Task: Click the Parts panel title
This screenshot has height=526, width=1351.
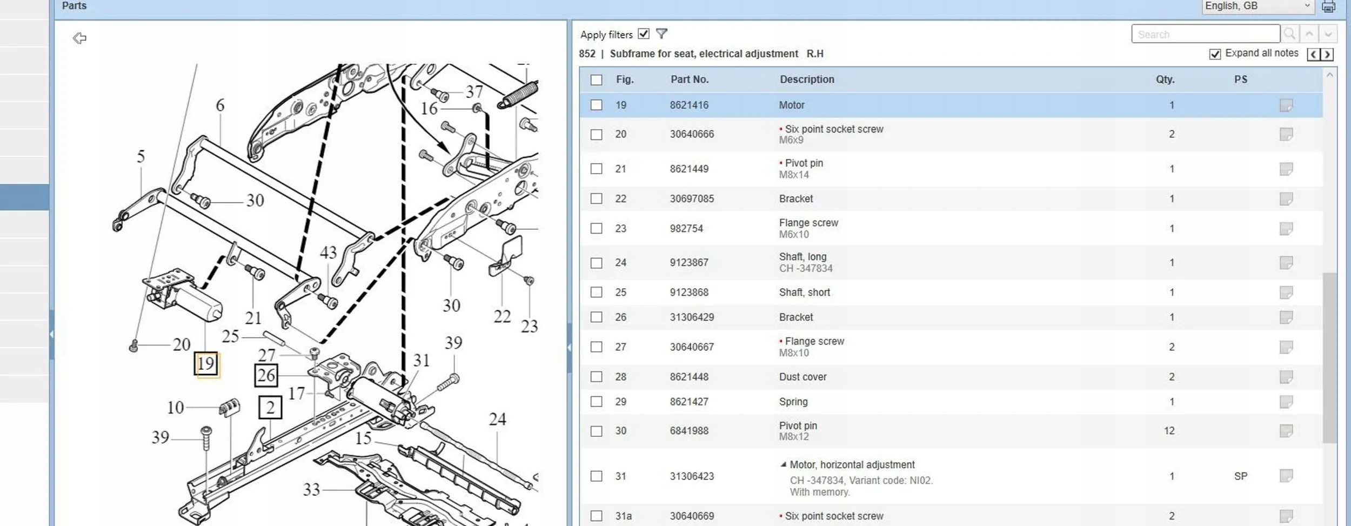Action: click(x=74, y=6)
